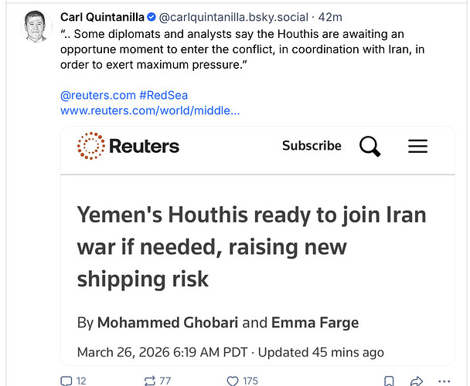Click the Reuters logo in the card
This screenshot has width=470, height=386.
128,146
